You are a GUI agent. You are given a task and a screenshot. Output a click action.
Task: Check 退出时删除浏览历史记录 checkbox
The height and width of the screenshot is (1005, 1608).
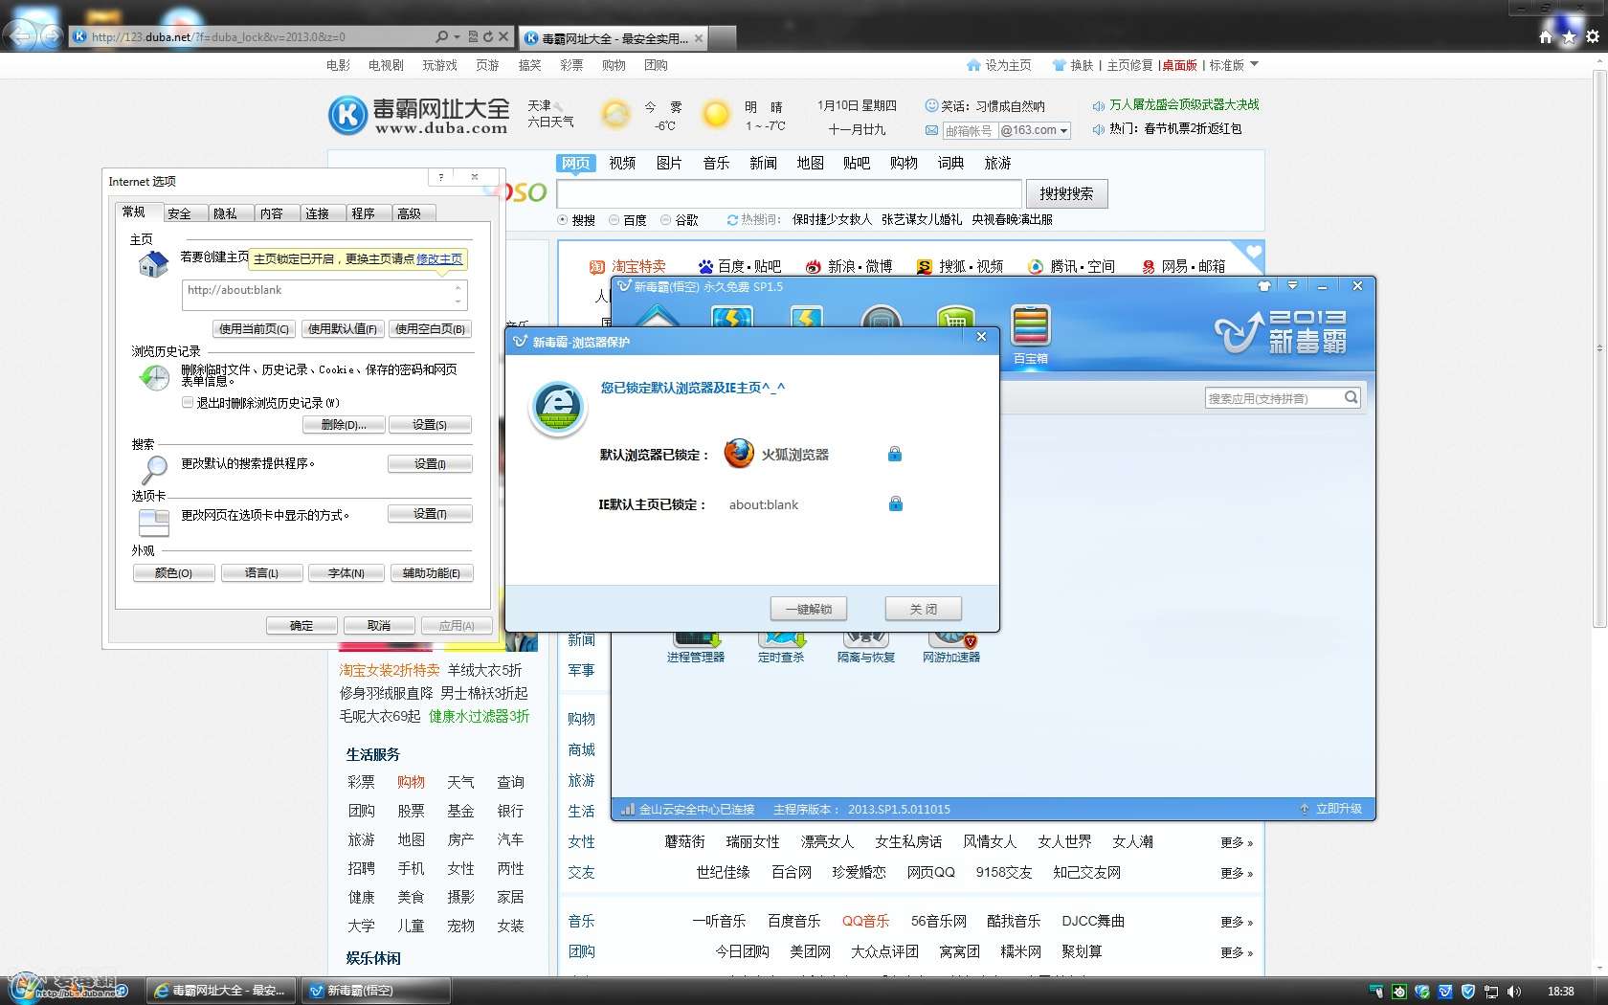188,403
